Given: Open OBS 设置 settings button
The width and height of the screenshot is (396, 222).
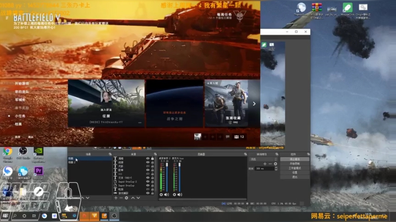Looking at the screenshot, I should 295,173.
